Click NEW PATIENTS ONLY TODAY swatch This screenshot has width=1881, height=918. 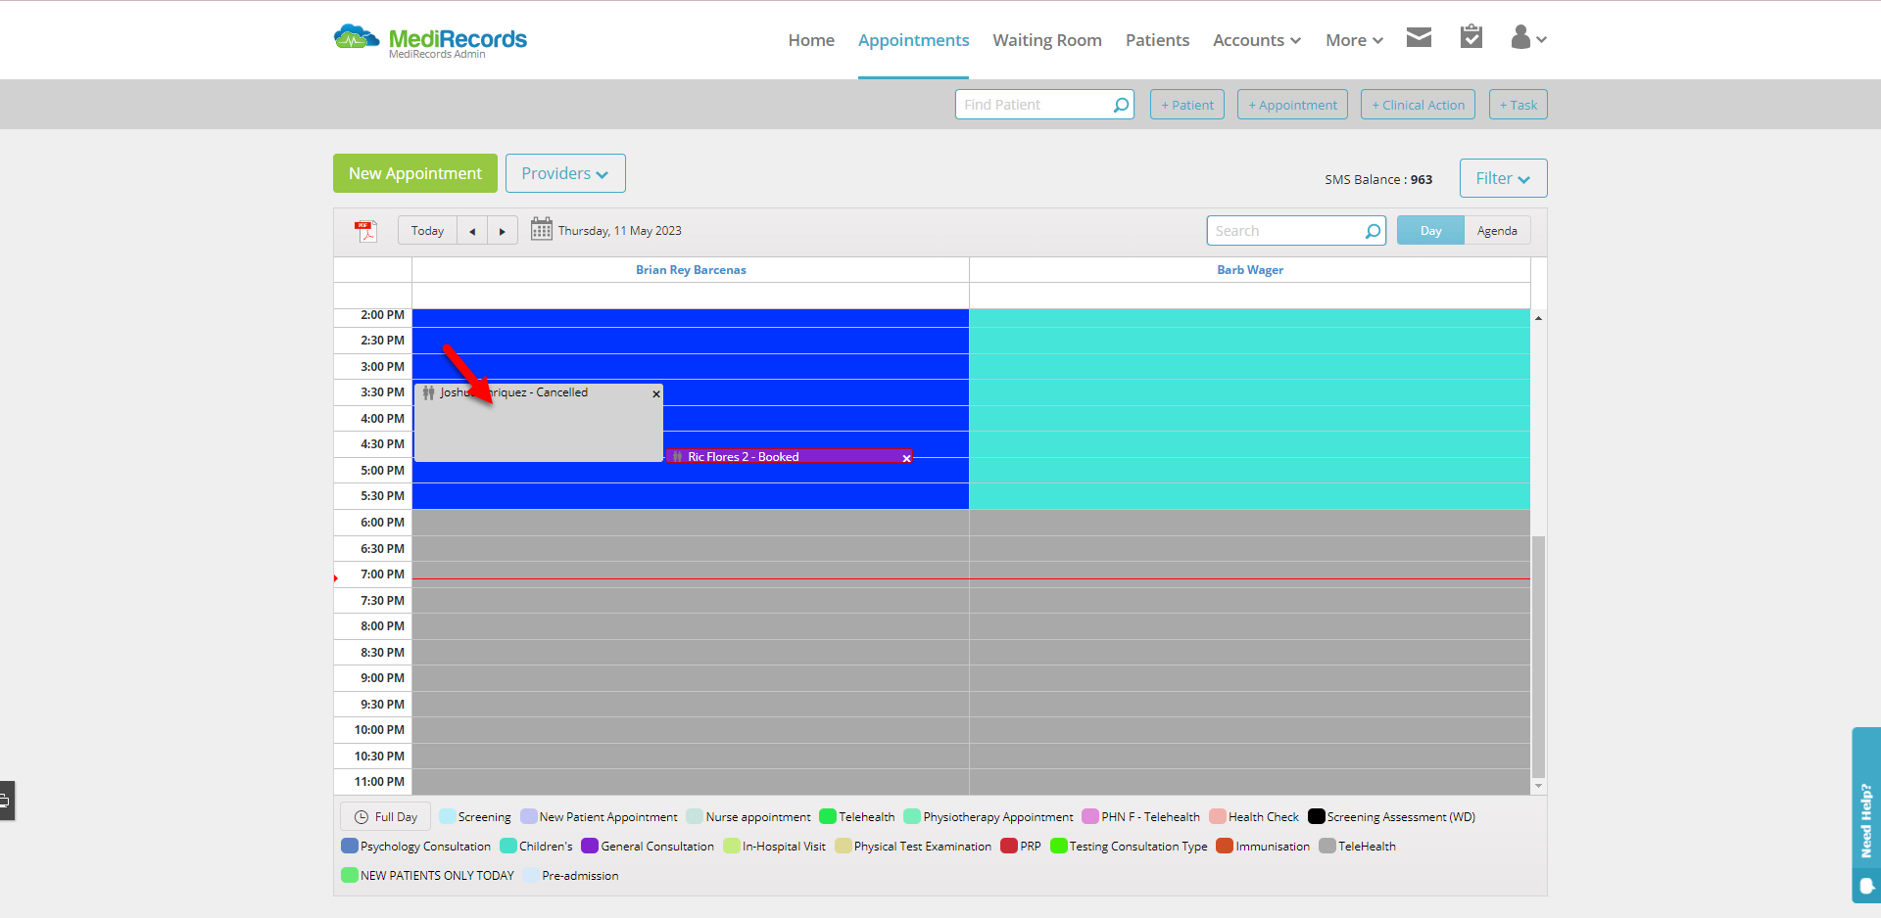350,875
